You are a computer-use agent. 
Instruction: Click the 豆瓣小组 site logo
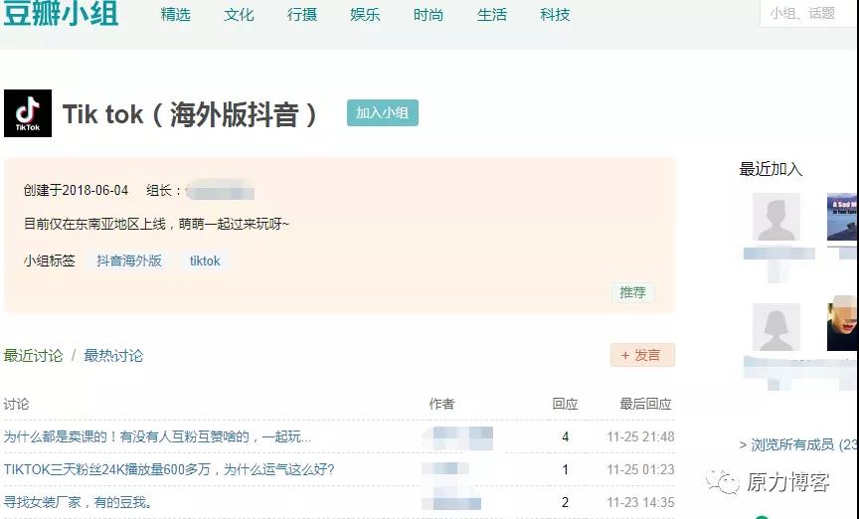tap(61, 14)
